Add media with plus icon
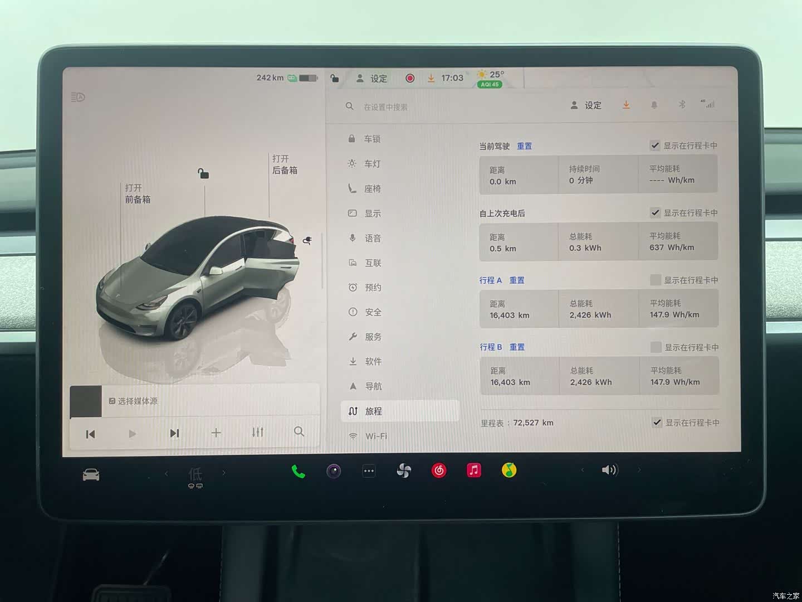 (x=216, y=433)
